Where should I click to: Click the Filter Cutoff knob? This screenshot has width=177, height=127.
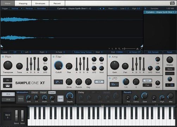[x=59, y=65]
